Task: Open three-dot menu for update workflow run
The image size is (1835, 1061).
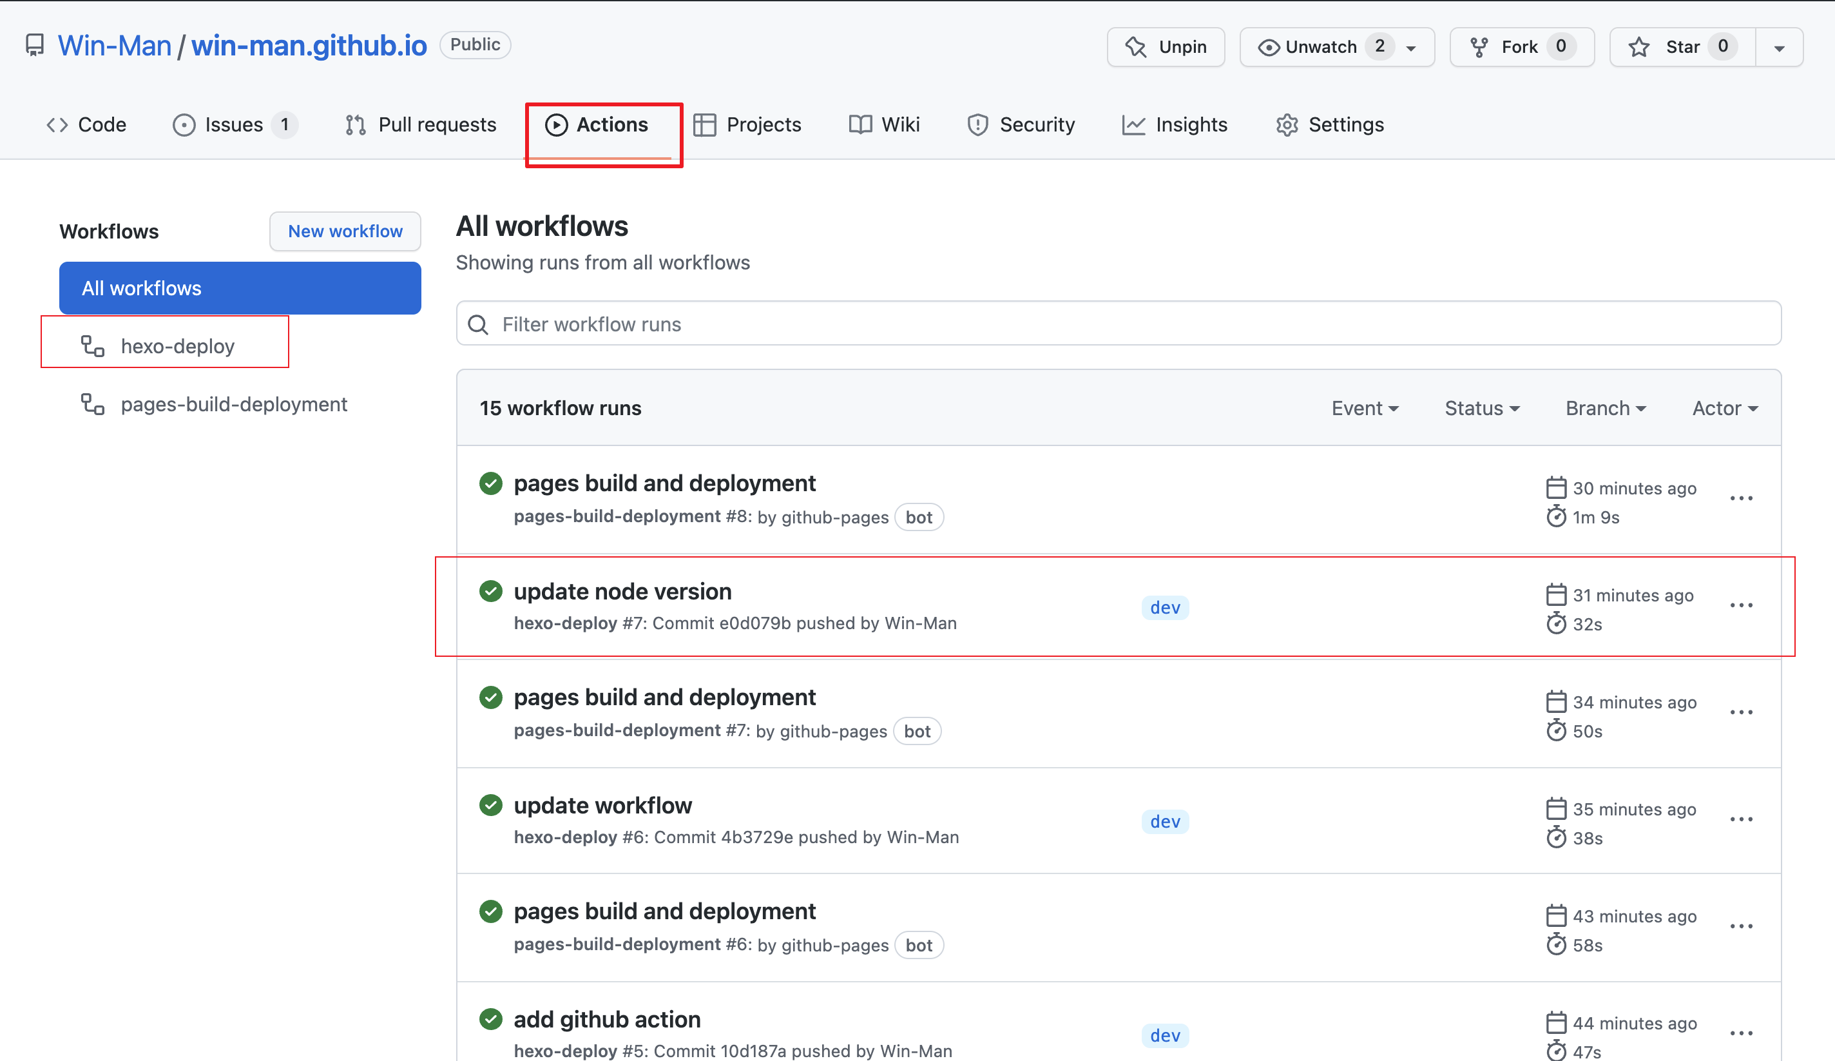Action: point(1741,819)
